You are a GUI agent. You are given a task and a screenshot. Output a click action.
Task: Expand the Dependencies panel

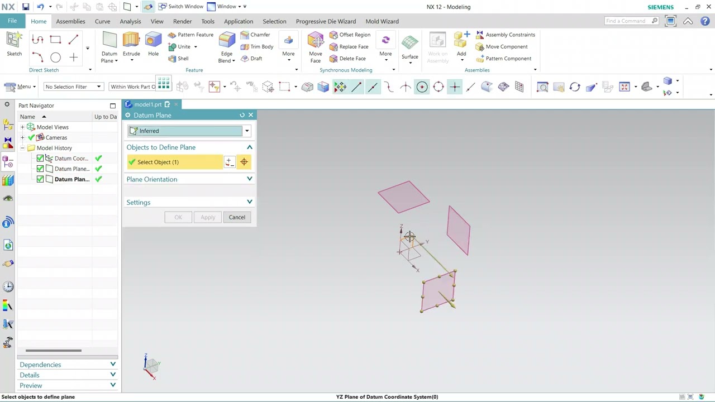point(68,365)
